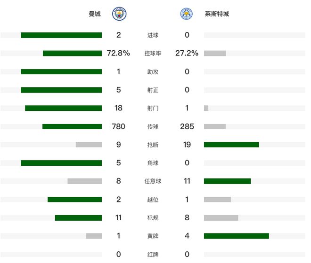Click the 285 passes value
This screenshot has width=311, height=263.
pos(187,126)
